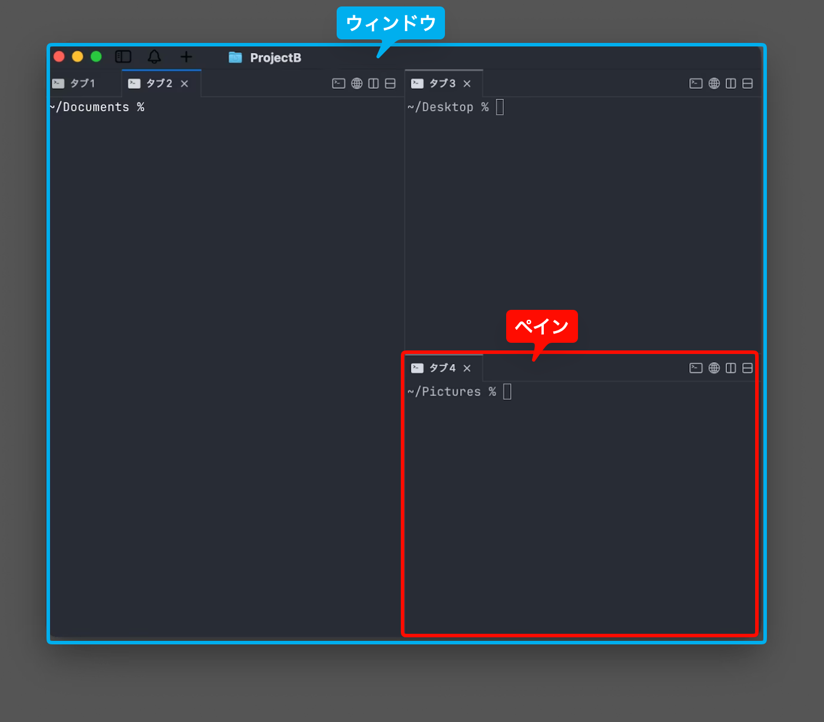
Task: Close the タブ2 tab
Action: (184, 83)
